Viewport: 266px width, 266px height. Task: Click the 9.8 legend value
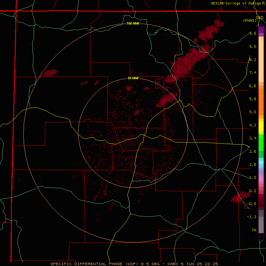point(253,33)
